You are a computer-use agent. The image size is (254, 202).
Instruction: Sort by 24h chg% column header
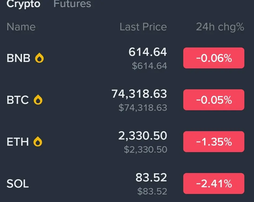pyautogui.click(x=220, y=27)
